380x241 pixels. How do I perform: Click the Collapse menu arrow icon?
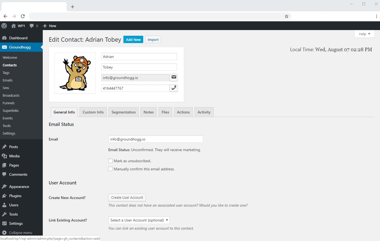click(4, 233)
